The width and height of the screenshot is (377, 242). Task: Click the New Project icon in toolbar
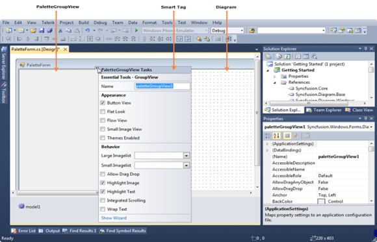coord(9,30)
